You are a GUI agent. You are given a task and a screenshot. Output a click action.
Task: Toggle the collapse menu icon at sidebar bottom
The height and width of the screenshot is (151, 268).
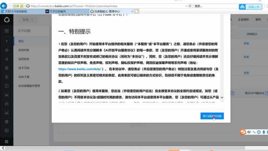(7, 142)
